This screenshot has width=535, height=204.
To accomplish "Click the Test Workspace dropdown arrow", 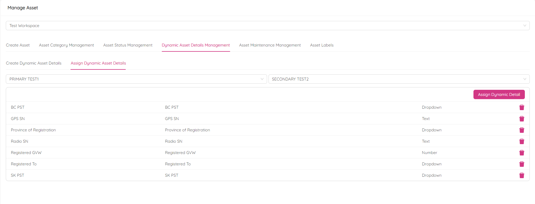I will [x=525, y=26].
